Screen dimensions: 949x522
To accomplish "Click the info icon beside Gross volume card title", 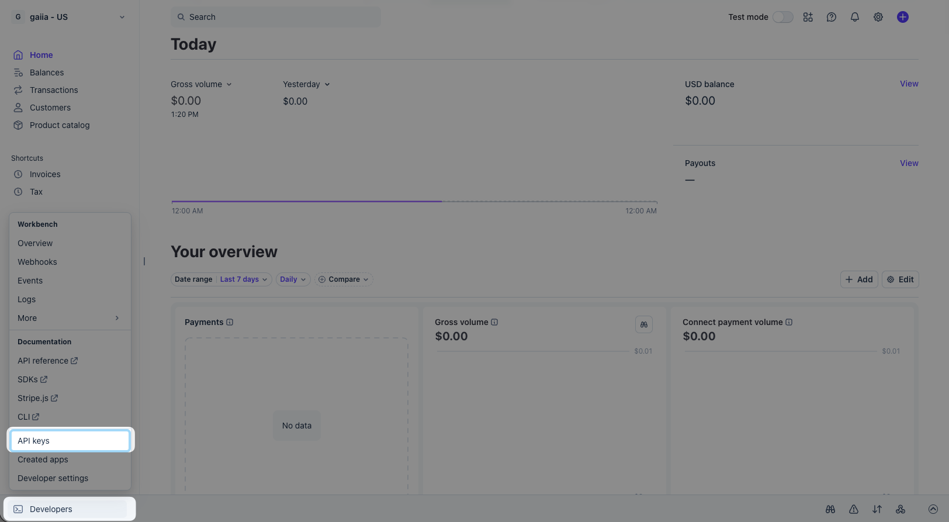I will pyautogui.click(x=494, y=322).
